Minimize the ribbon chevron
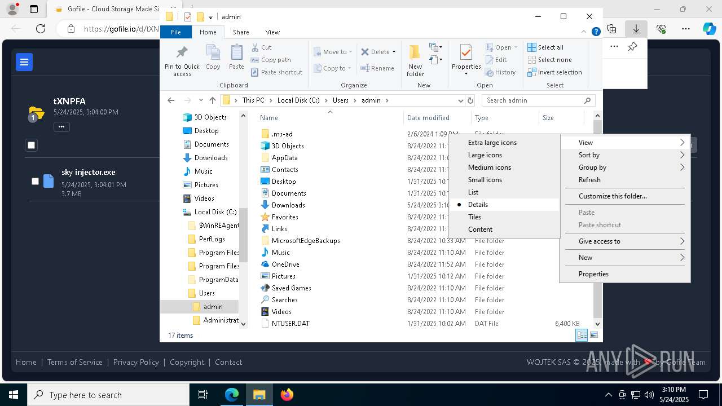This screenshot has height=406, width=722. tap(584, 32)
